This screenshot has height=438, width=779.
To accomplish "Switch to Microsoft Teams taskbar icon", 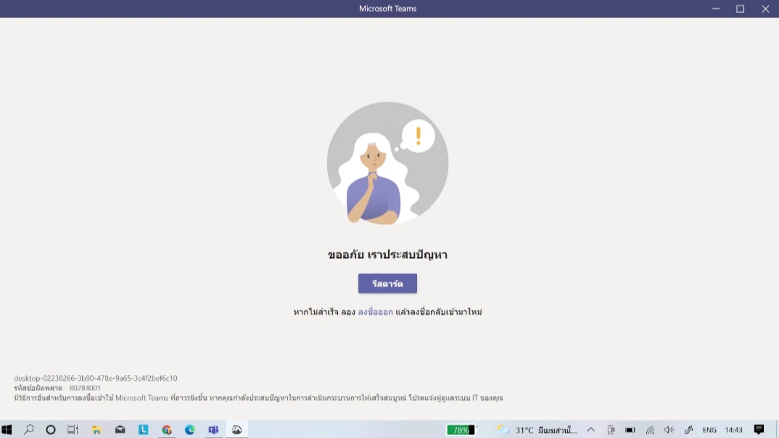I will (213, 429).
